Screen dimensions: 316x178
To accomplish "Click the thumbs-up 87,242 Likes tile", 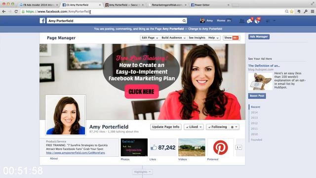I will tap(163, 147).
